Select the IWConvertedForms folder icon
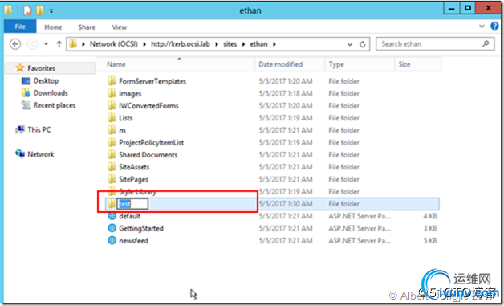 112,105
